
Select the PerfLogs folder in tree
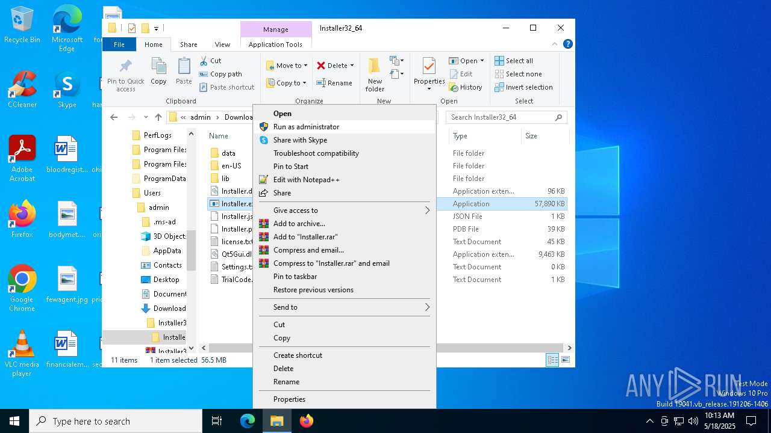click(158, 135)
